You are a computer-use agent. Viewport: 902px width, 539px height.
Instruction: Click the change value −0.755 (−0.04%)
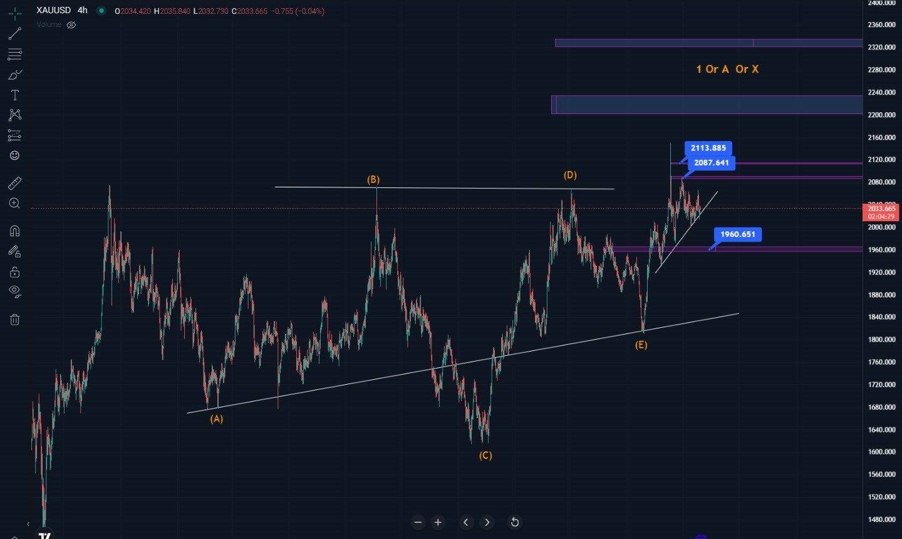click(298, 11)
